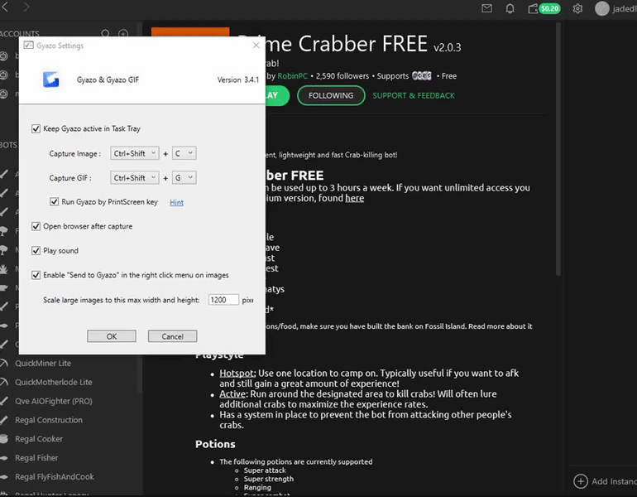
Task: Toggle Enable Send to Gyazo option
Action: 36,275
